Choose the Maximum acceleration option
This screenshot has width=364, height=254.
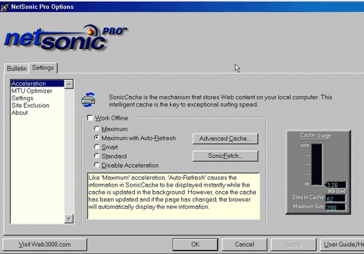click(97, 128)
